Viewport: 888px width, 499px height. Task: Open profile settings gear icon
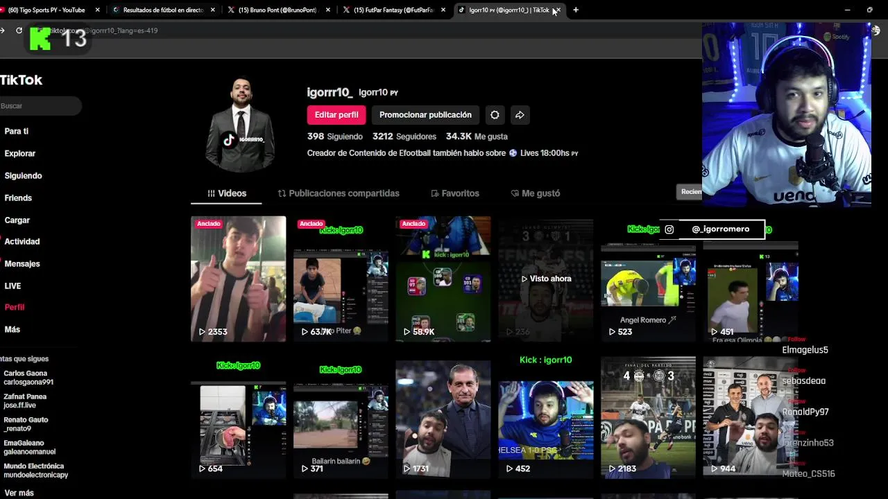point(495,115)
